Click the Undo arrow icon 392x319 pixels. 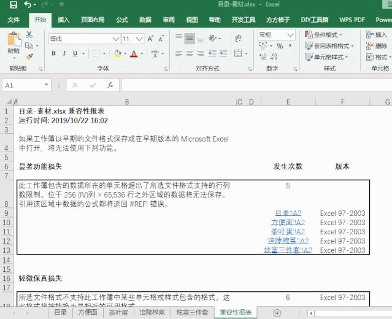[27, 4]
